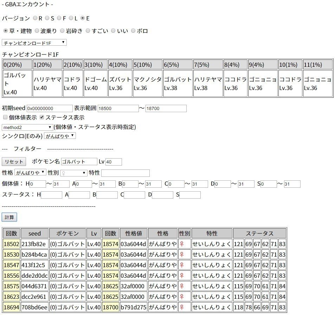Choose すごい rod encounter type
The image size is (335, 315).
click(88, 31)
